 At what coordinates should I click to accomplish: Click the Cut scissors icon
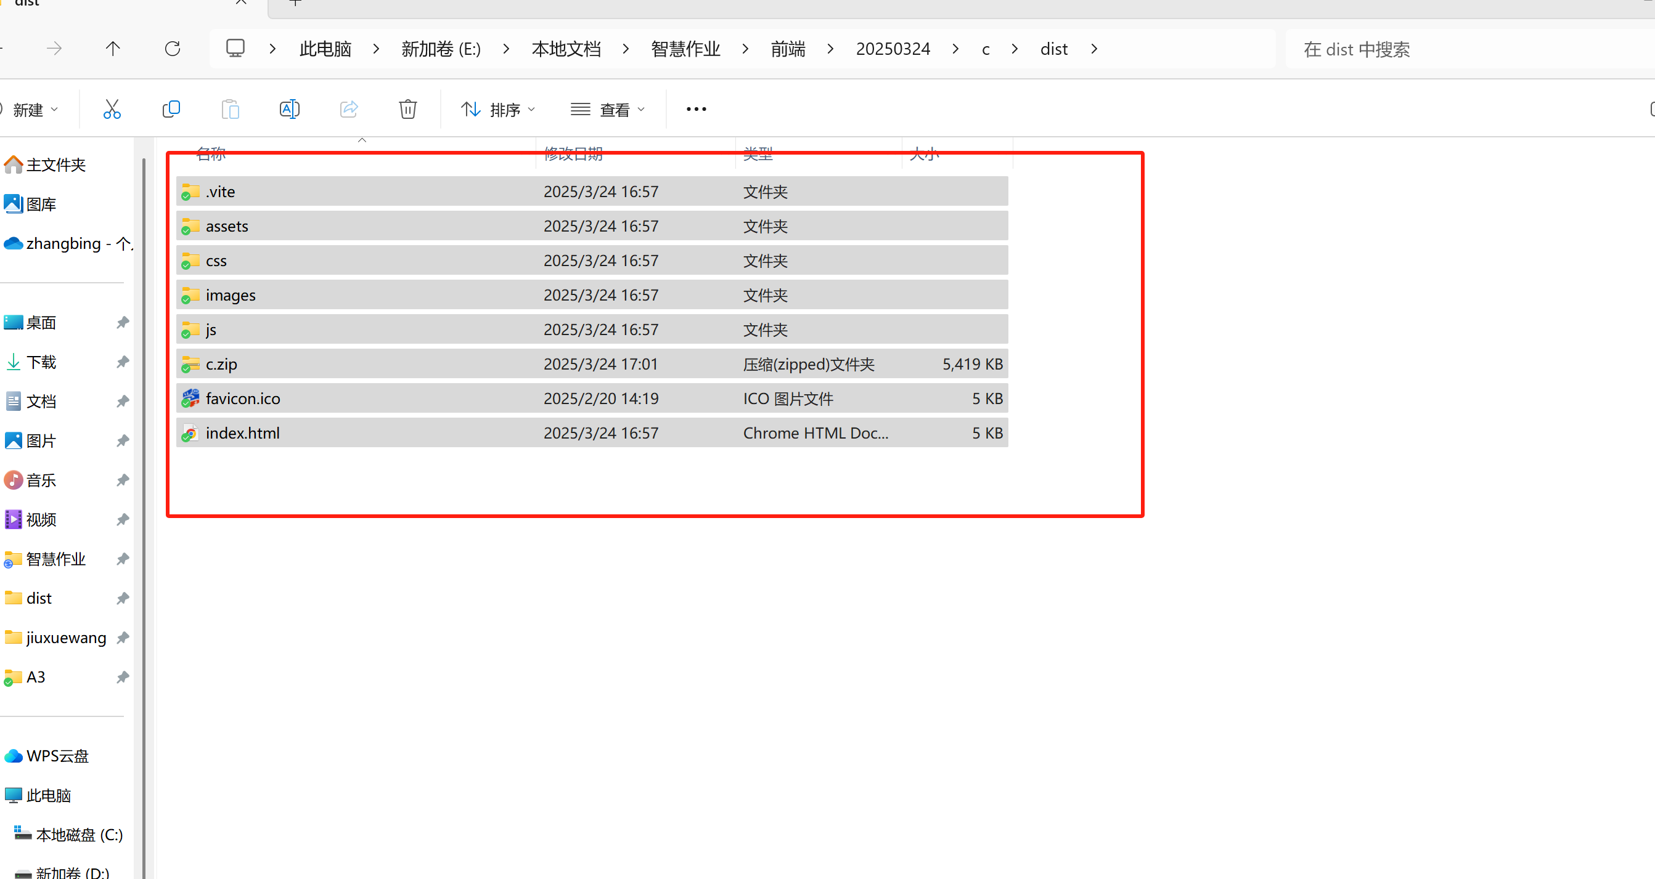(112, 109)
